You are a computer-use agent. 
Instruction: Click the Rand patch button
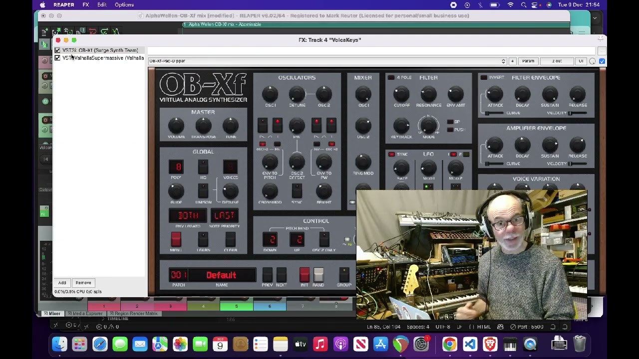click(x=318, y=274)
